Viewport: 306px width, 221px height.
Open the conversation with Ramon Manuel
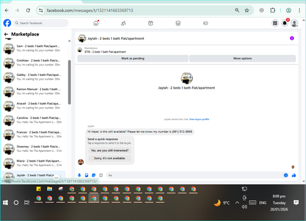(34, 91)
